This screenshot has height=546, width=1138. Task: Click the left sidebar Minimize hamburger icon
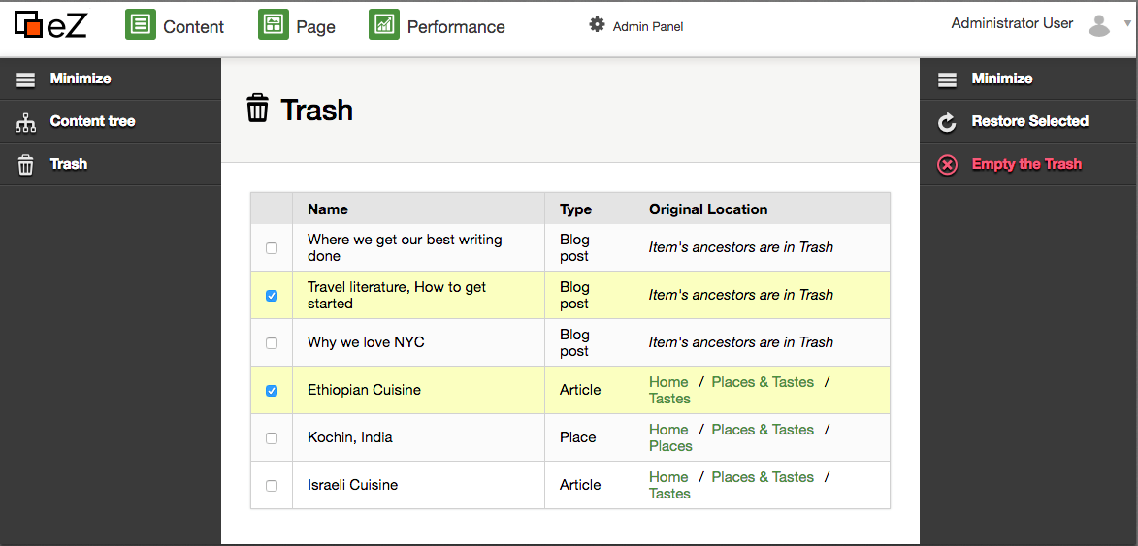tap(26, 79)
